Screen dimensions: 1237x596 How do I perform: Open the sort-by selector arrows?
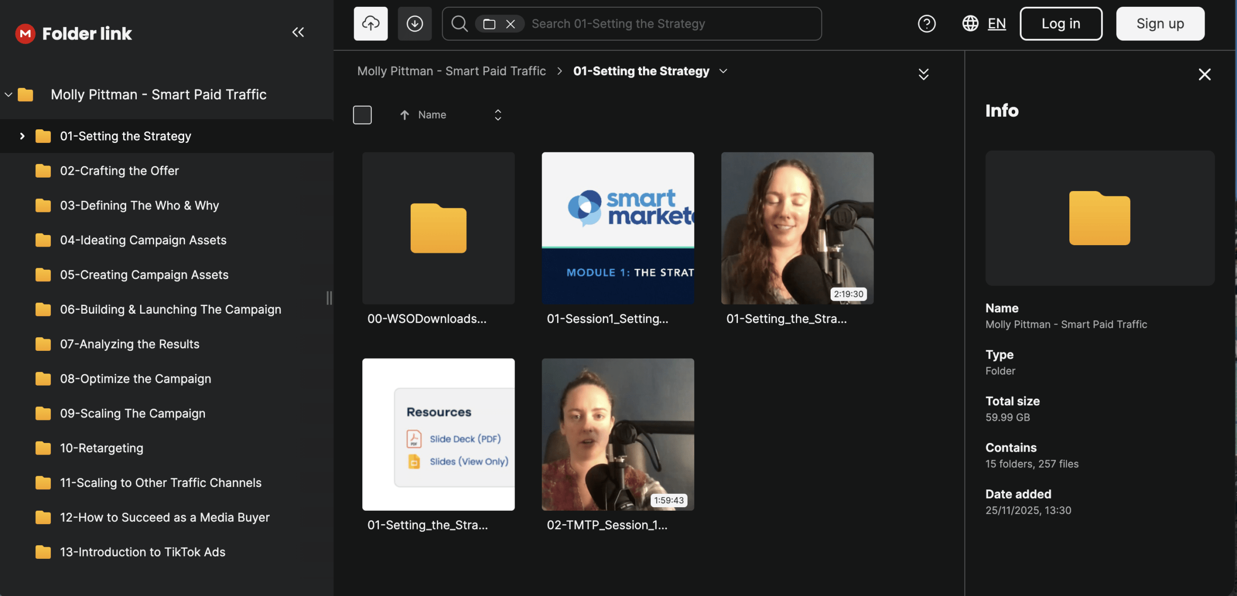(x=498, y=115)
